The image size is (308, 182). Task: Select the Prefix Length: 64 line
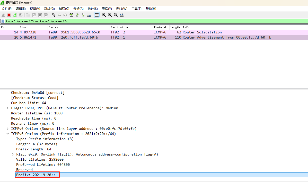(x=34, y=149)
